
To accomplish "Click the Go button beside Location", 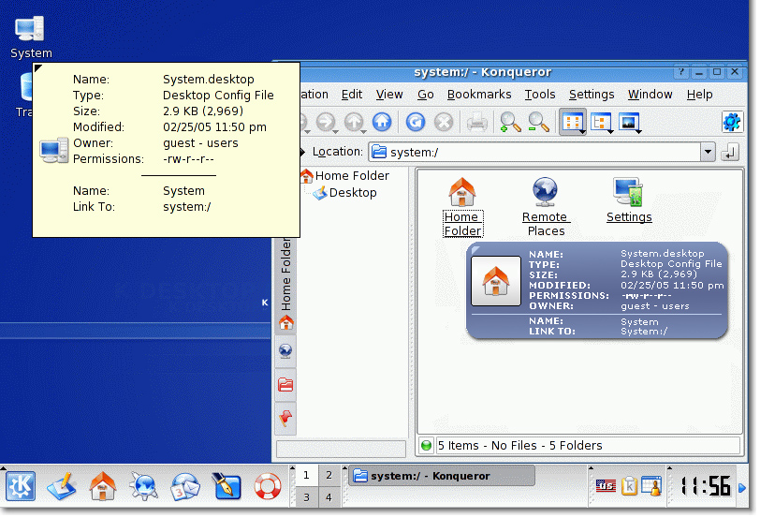I will coord(730,153).
